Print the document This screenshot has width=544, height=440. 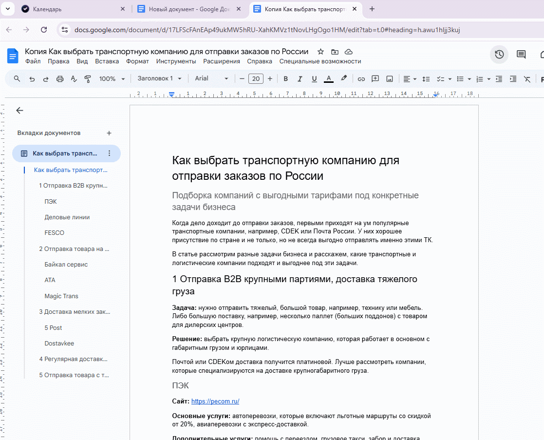tap(60, 79)
